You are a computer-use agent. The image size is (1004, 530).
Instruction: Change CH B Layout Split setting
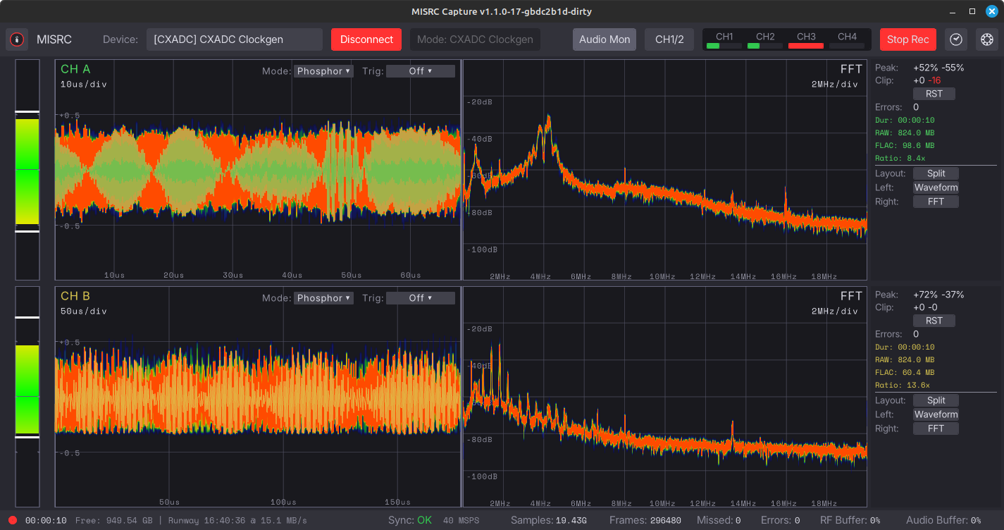(936, 400)
